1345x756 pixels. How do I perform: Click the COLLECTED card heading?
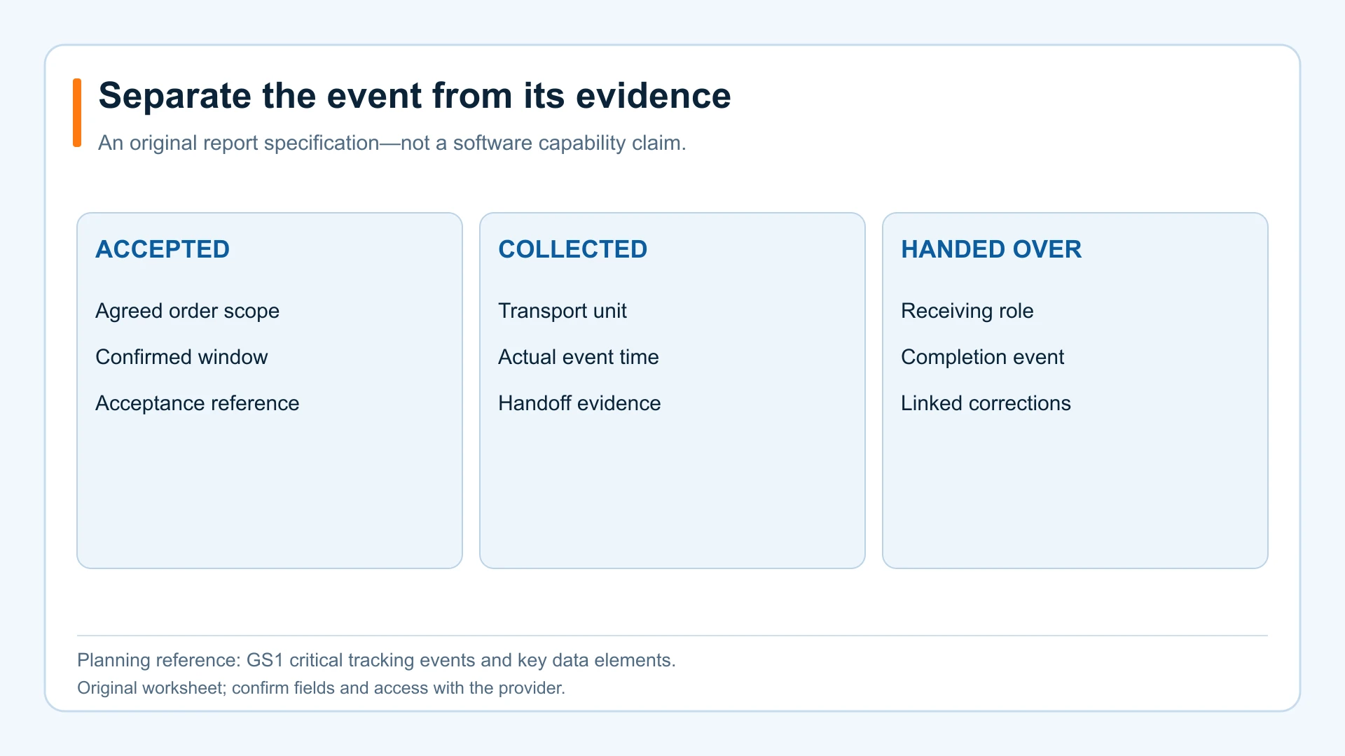[572, 249]
